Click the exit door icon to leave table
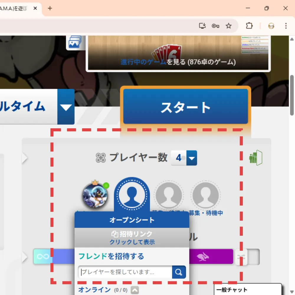Viewport: 295px width, 295px height. [255, 158]
